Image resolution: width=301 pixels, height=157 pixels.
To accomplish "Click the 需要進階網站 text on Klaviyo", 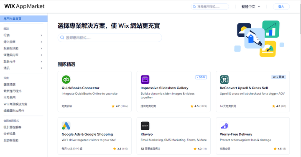I will pyautogui.click(x=153, y=149).
